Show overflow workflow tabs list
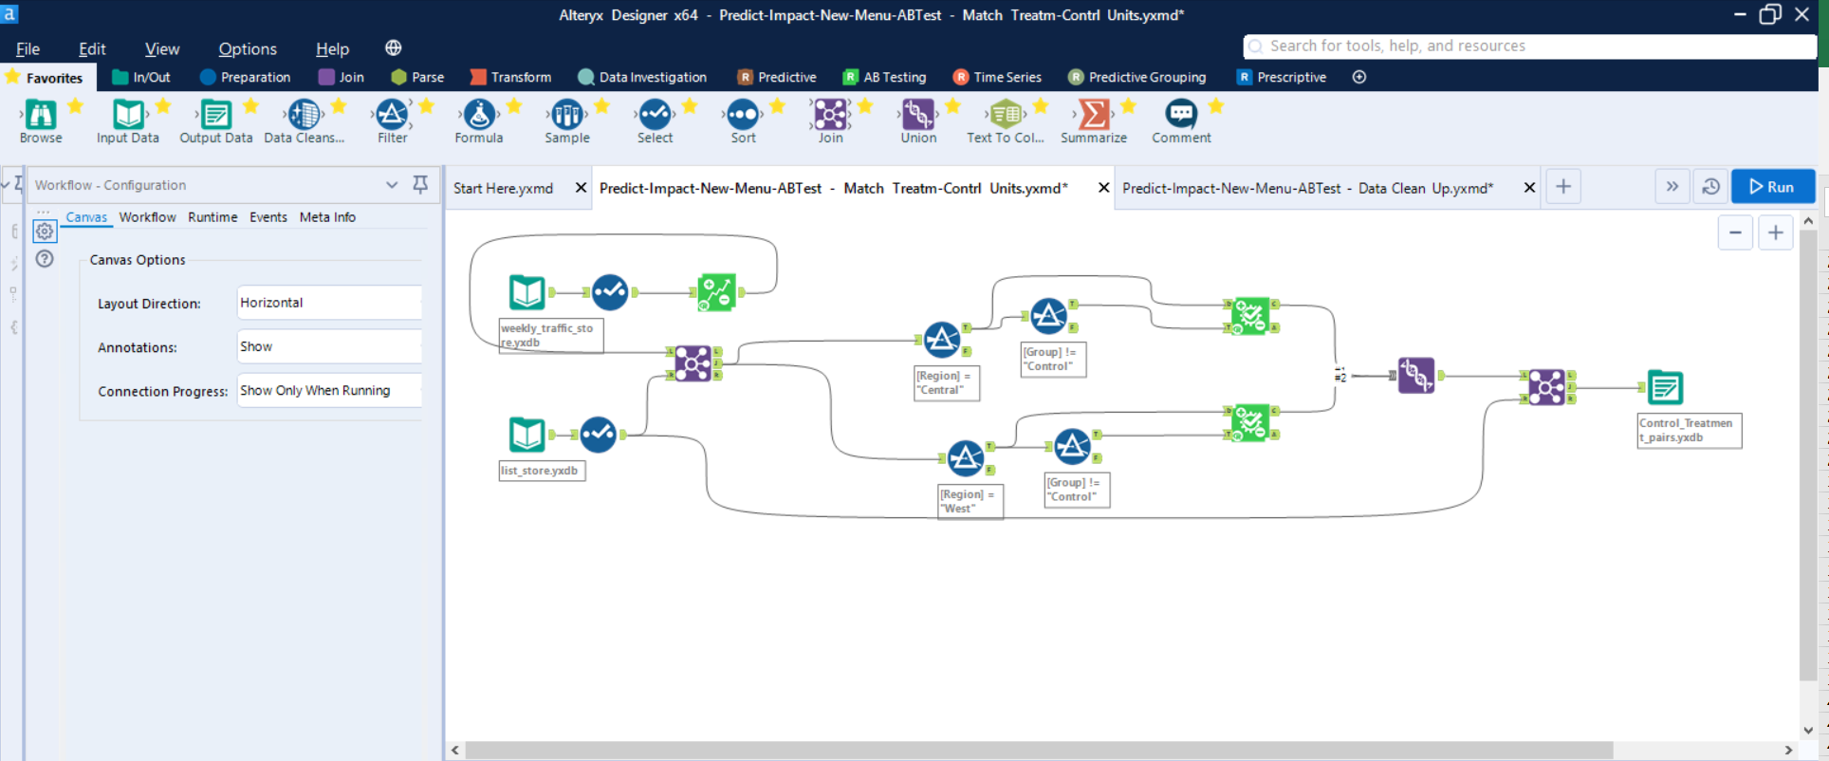 1672,187
